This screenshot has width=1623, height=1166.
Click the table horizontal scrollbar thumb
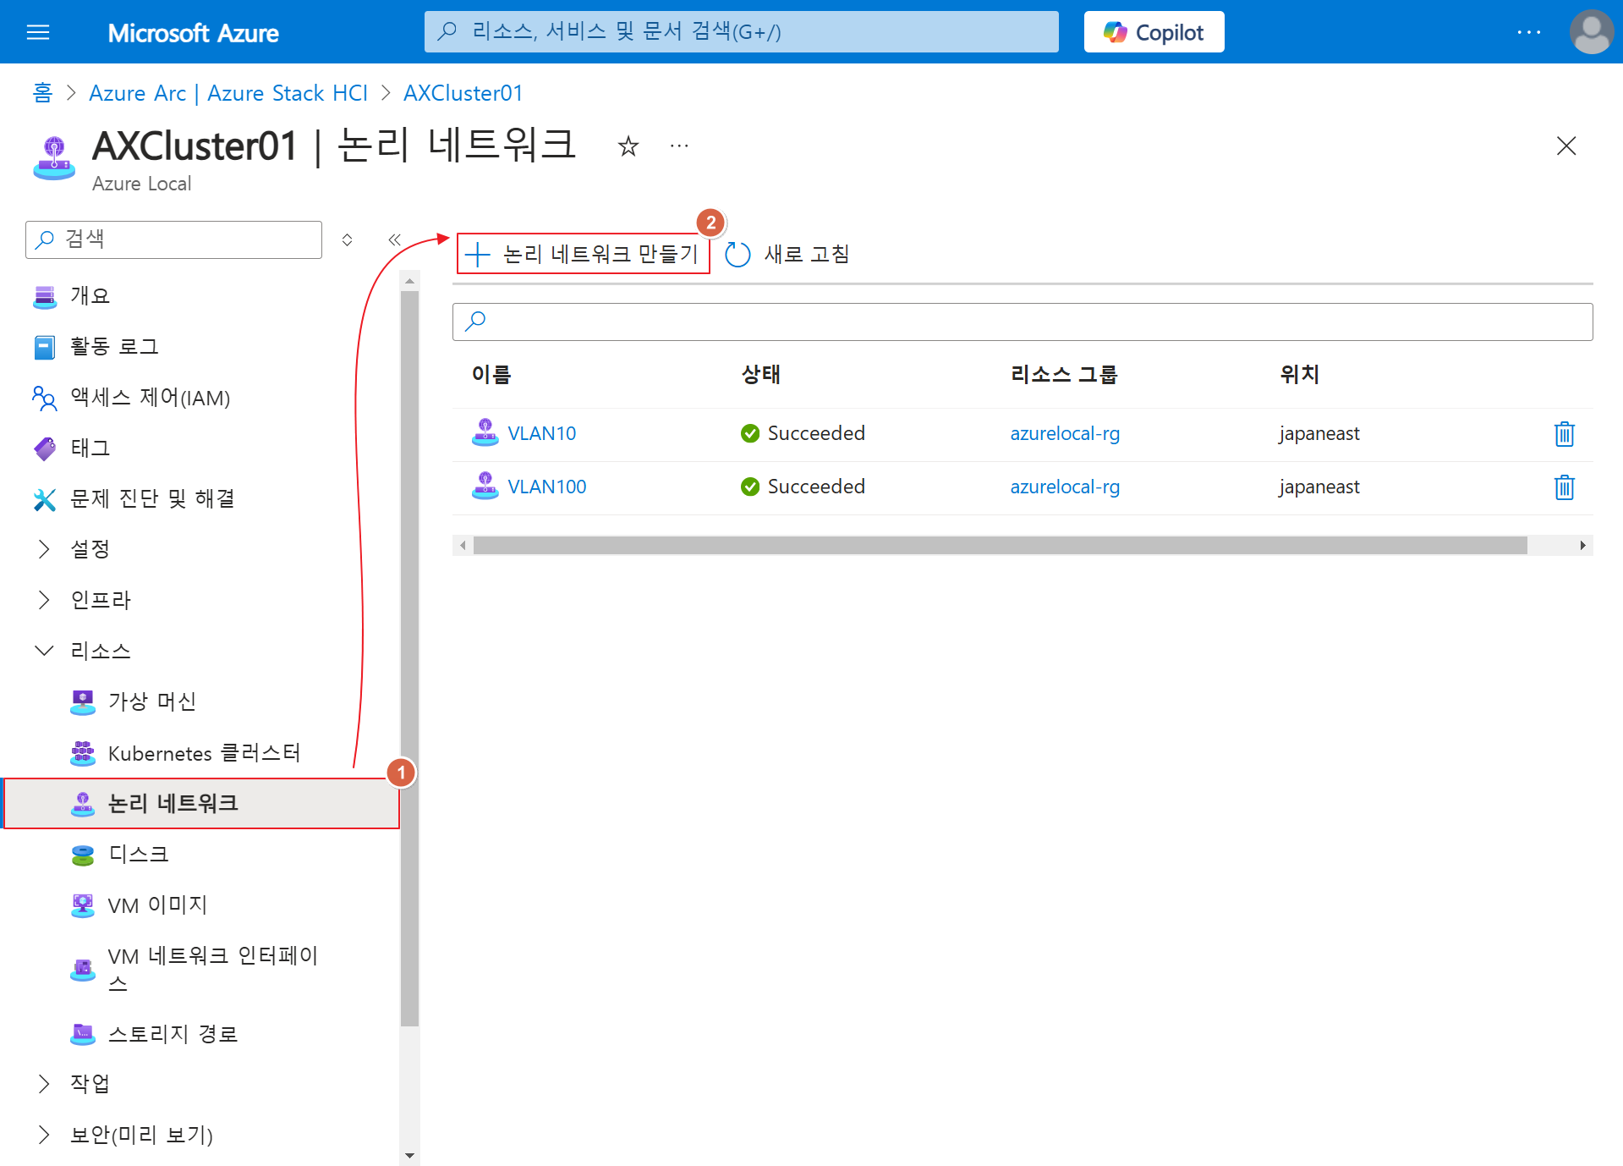[1000, 546]
